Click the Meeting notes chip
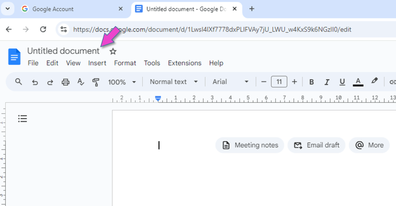Image resolution: width=396 pixels, height=206 pixels. coord(250,145)
